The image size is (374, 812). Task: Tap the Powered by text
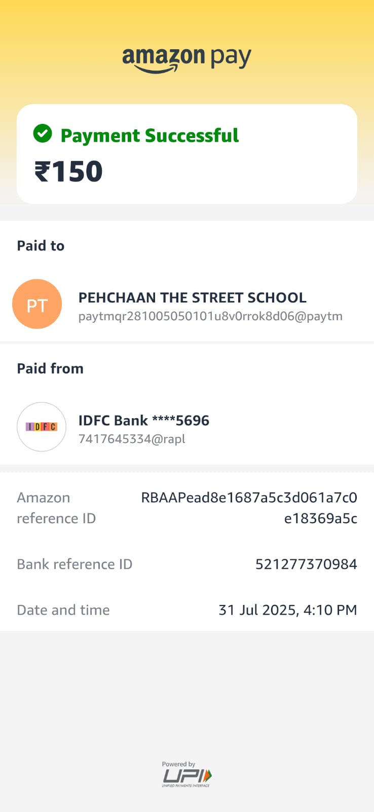178,764
